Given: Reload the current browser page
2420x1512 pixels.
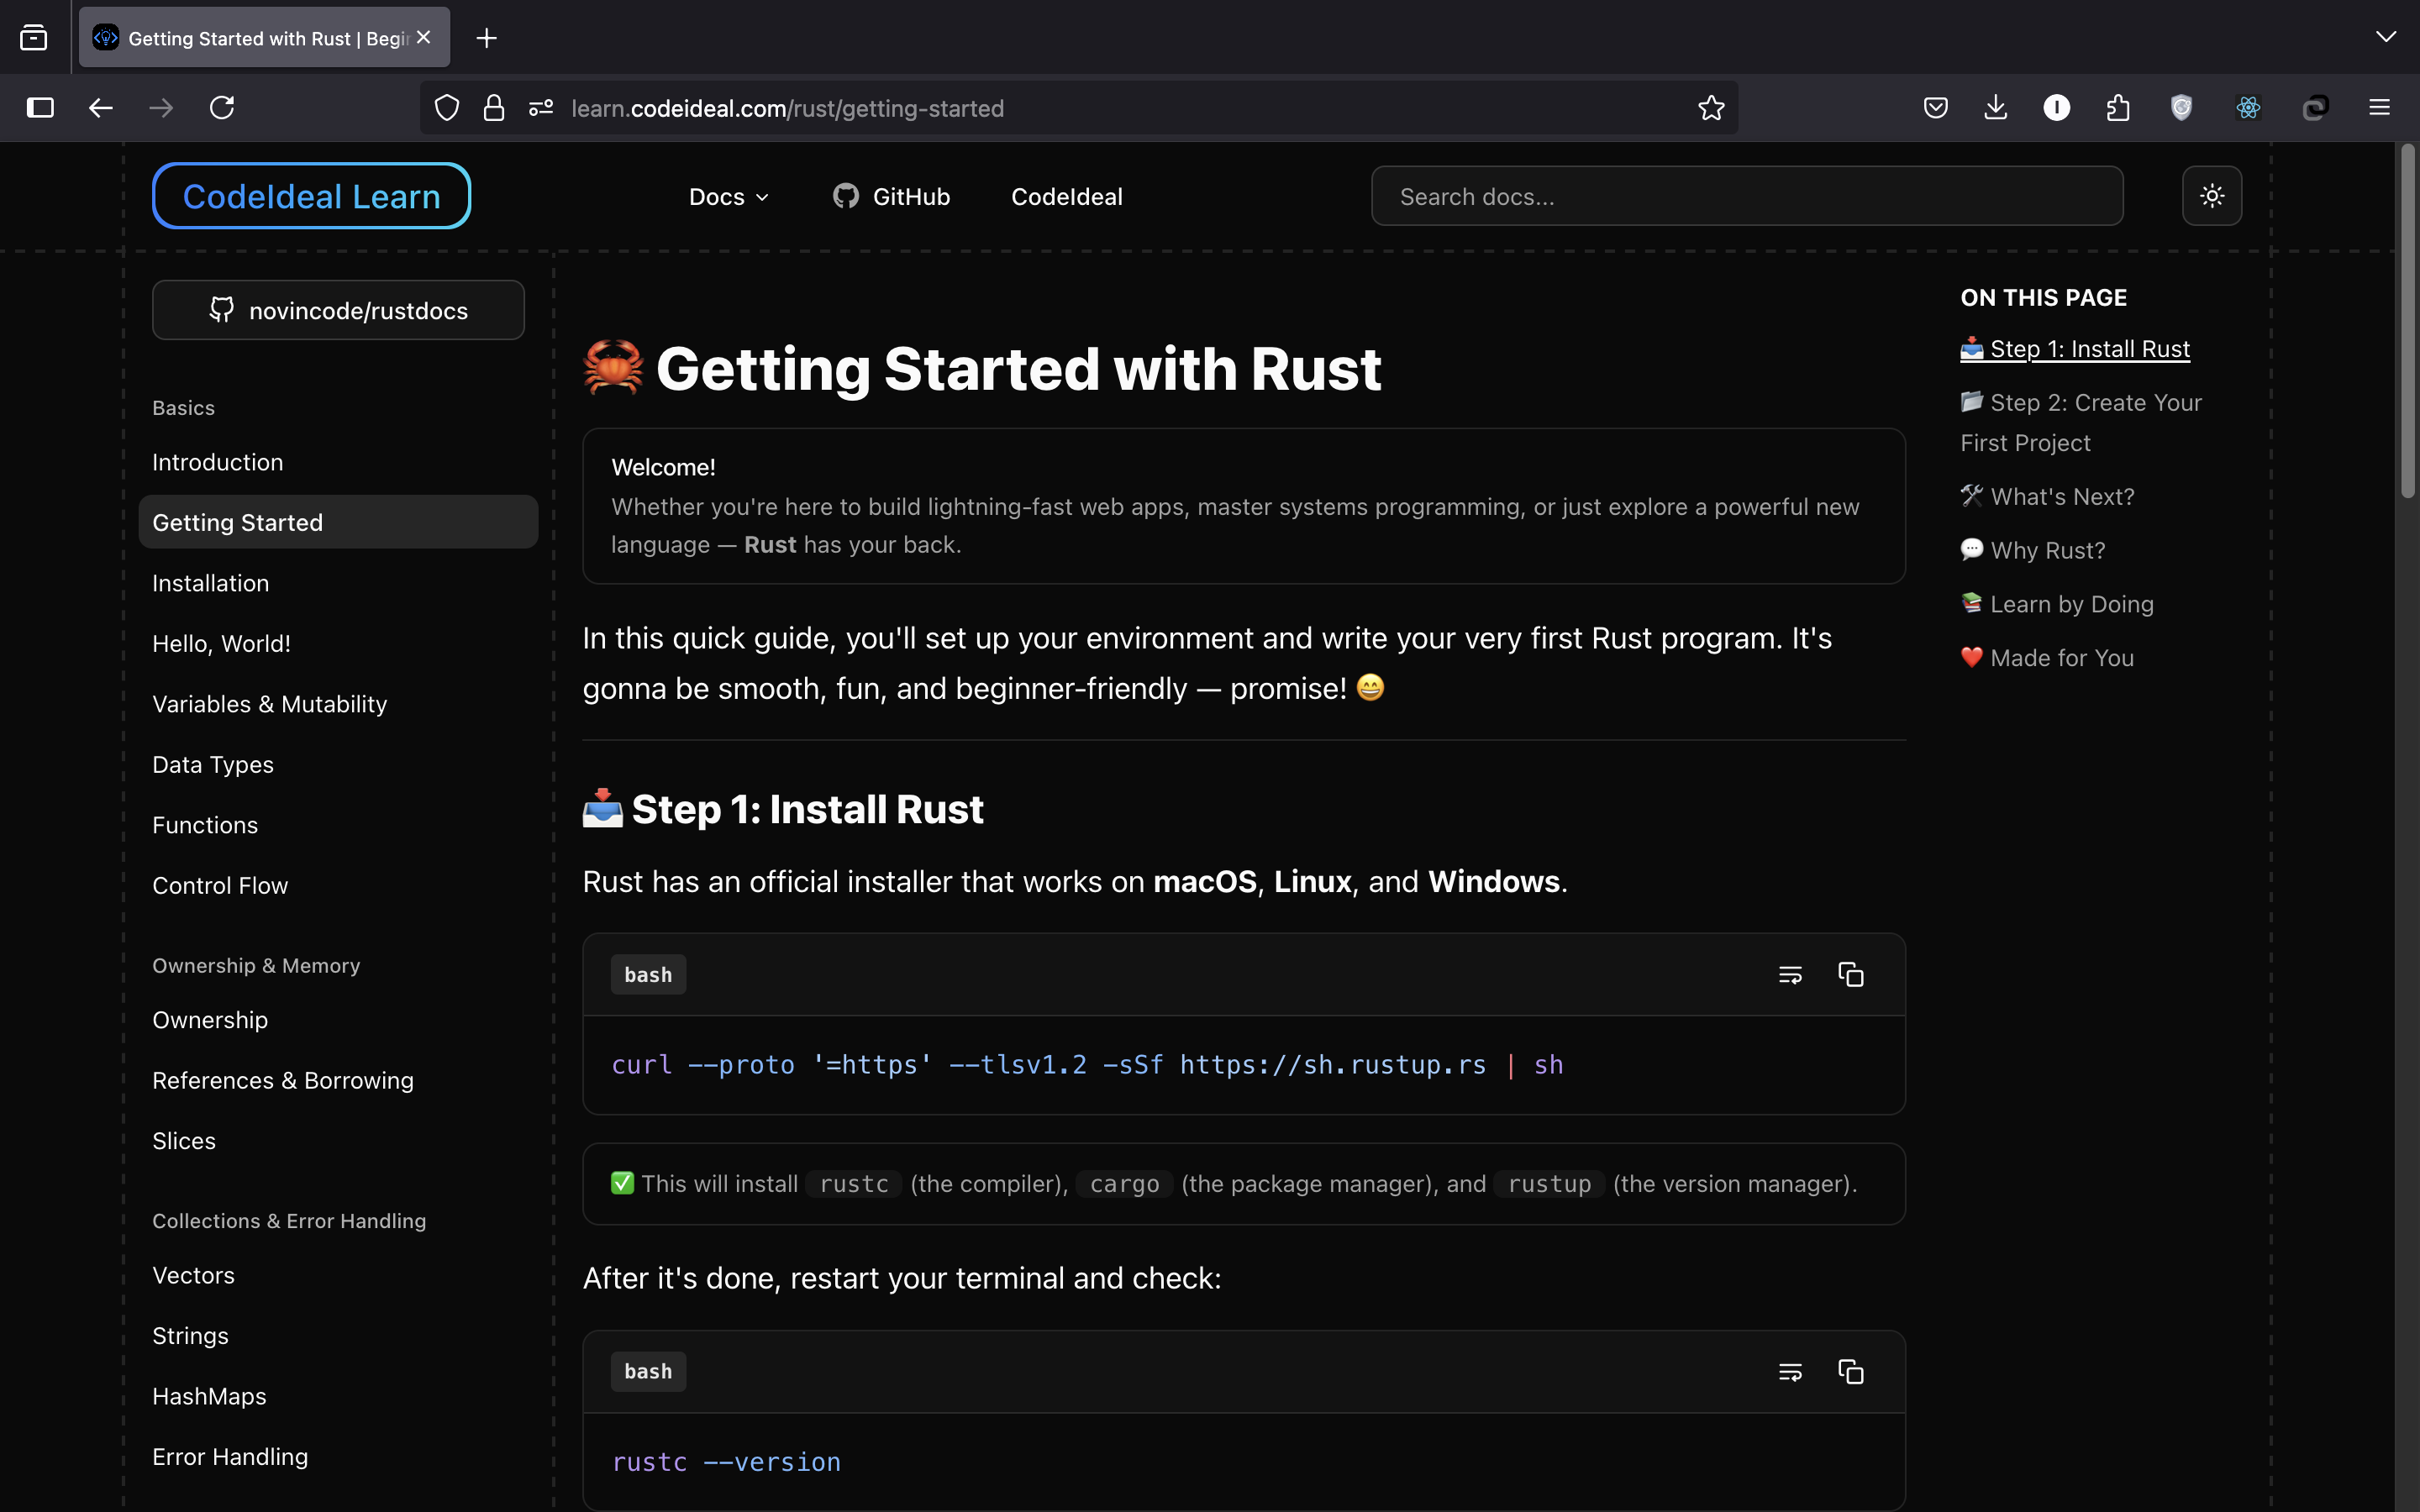Looking at the screenshot, I should [x=222, y=108].
